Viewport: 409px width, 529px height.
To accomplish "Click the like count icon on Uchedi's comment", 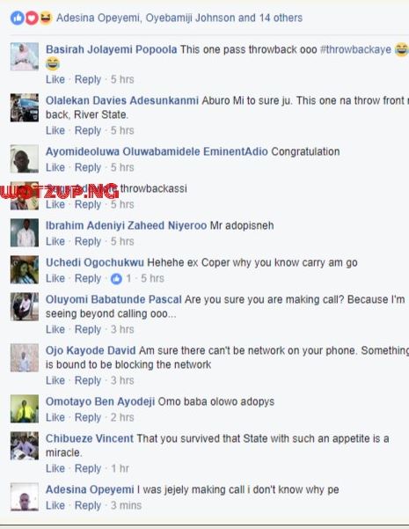I will click(x=116, y=279).
